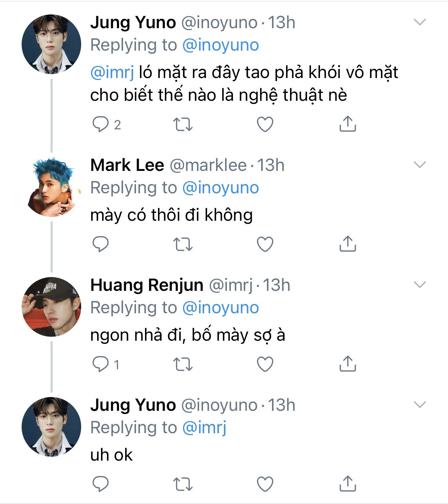Open the @imrj mention in Jung Yuno's tweet

[112, 72]
